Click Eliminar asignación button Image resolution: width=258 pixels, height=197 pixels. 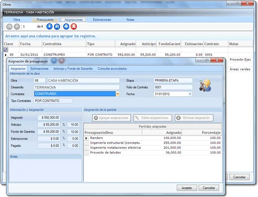click(x=194, y=118)
